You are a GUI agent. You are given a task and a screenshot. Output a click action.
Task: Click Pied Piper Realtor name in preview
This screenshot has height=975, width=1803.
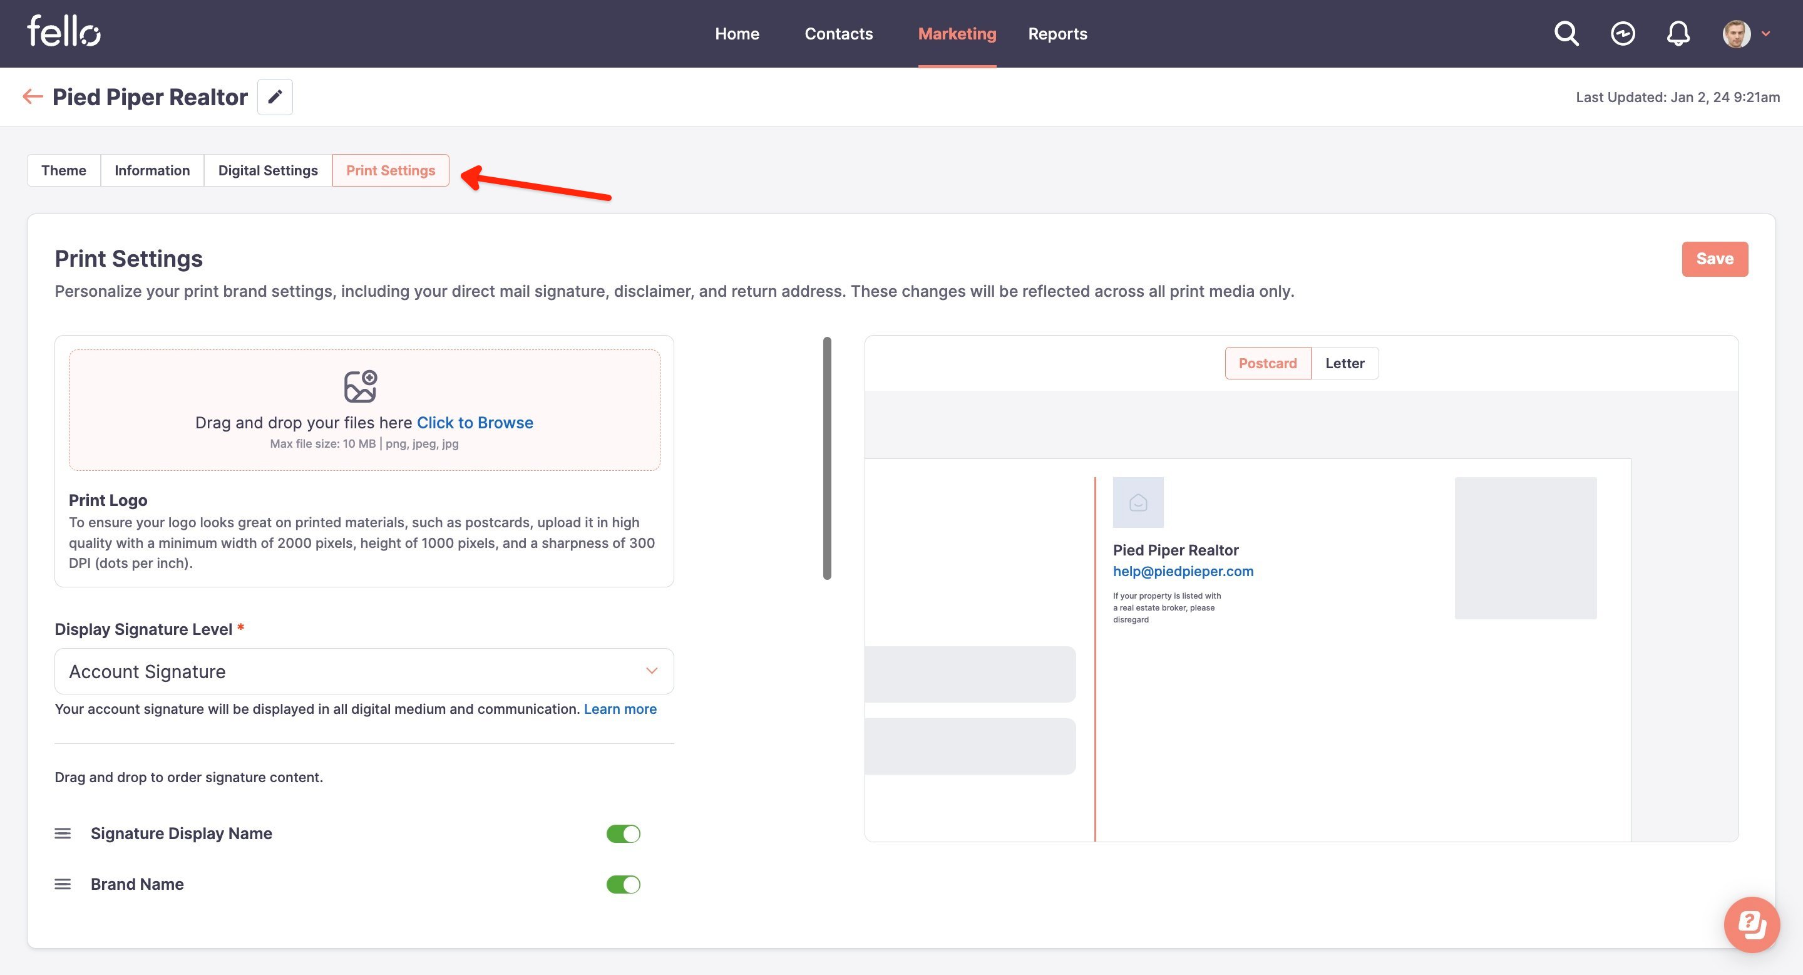[1175, 550]
